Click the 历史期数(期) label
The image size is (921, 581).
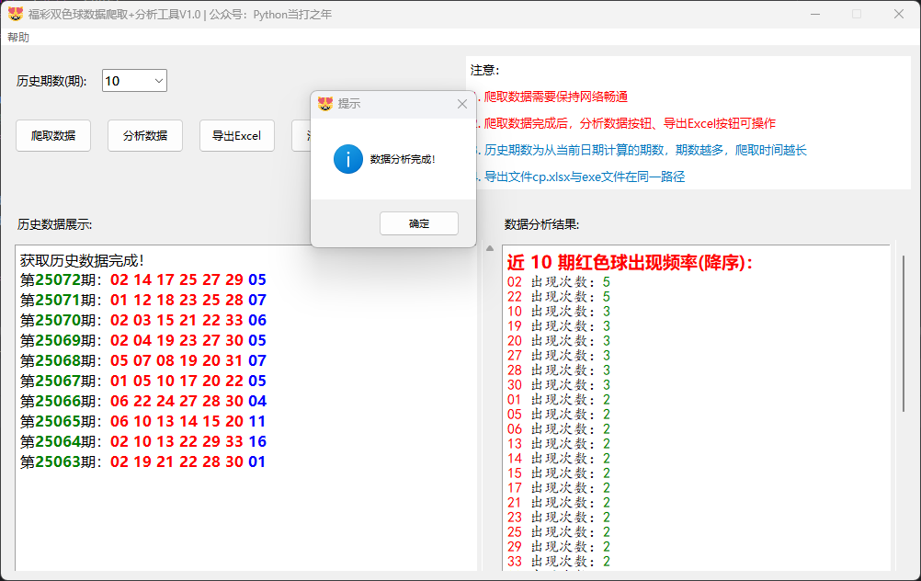pos(51,81)
